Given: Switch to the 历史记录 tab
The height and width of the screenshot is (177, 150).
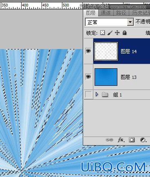Looking at the screenshot, I should point(139,13).
